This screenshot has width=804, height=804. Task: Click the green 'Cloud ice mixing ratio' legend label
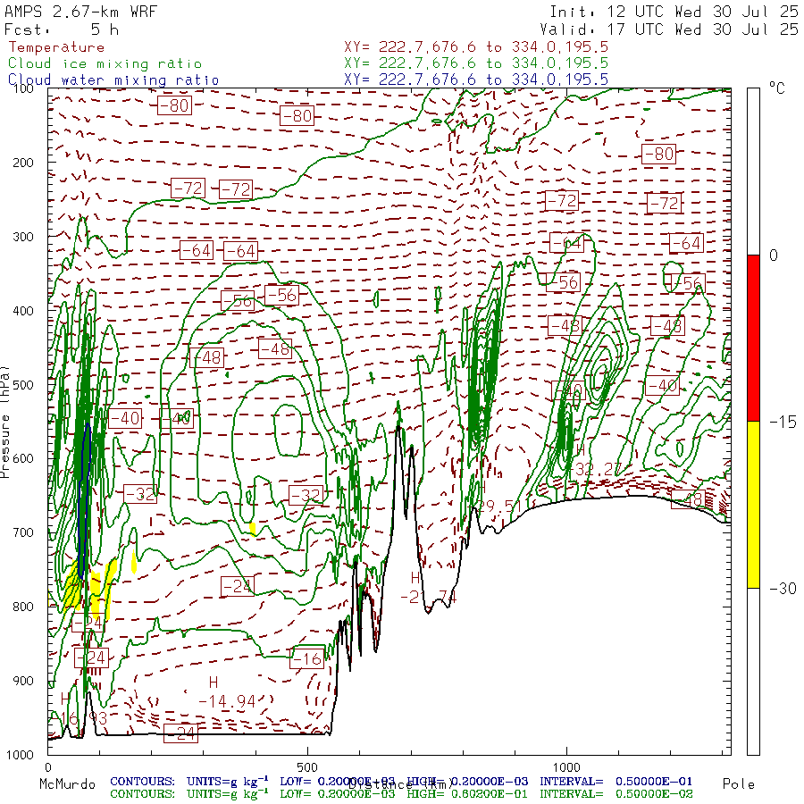click(105, 63)
